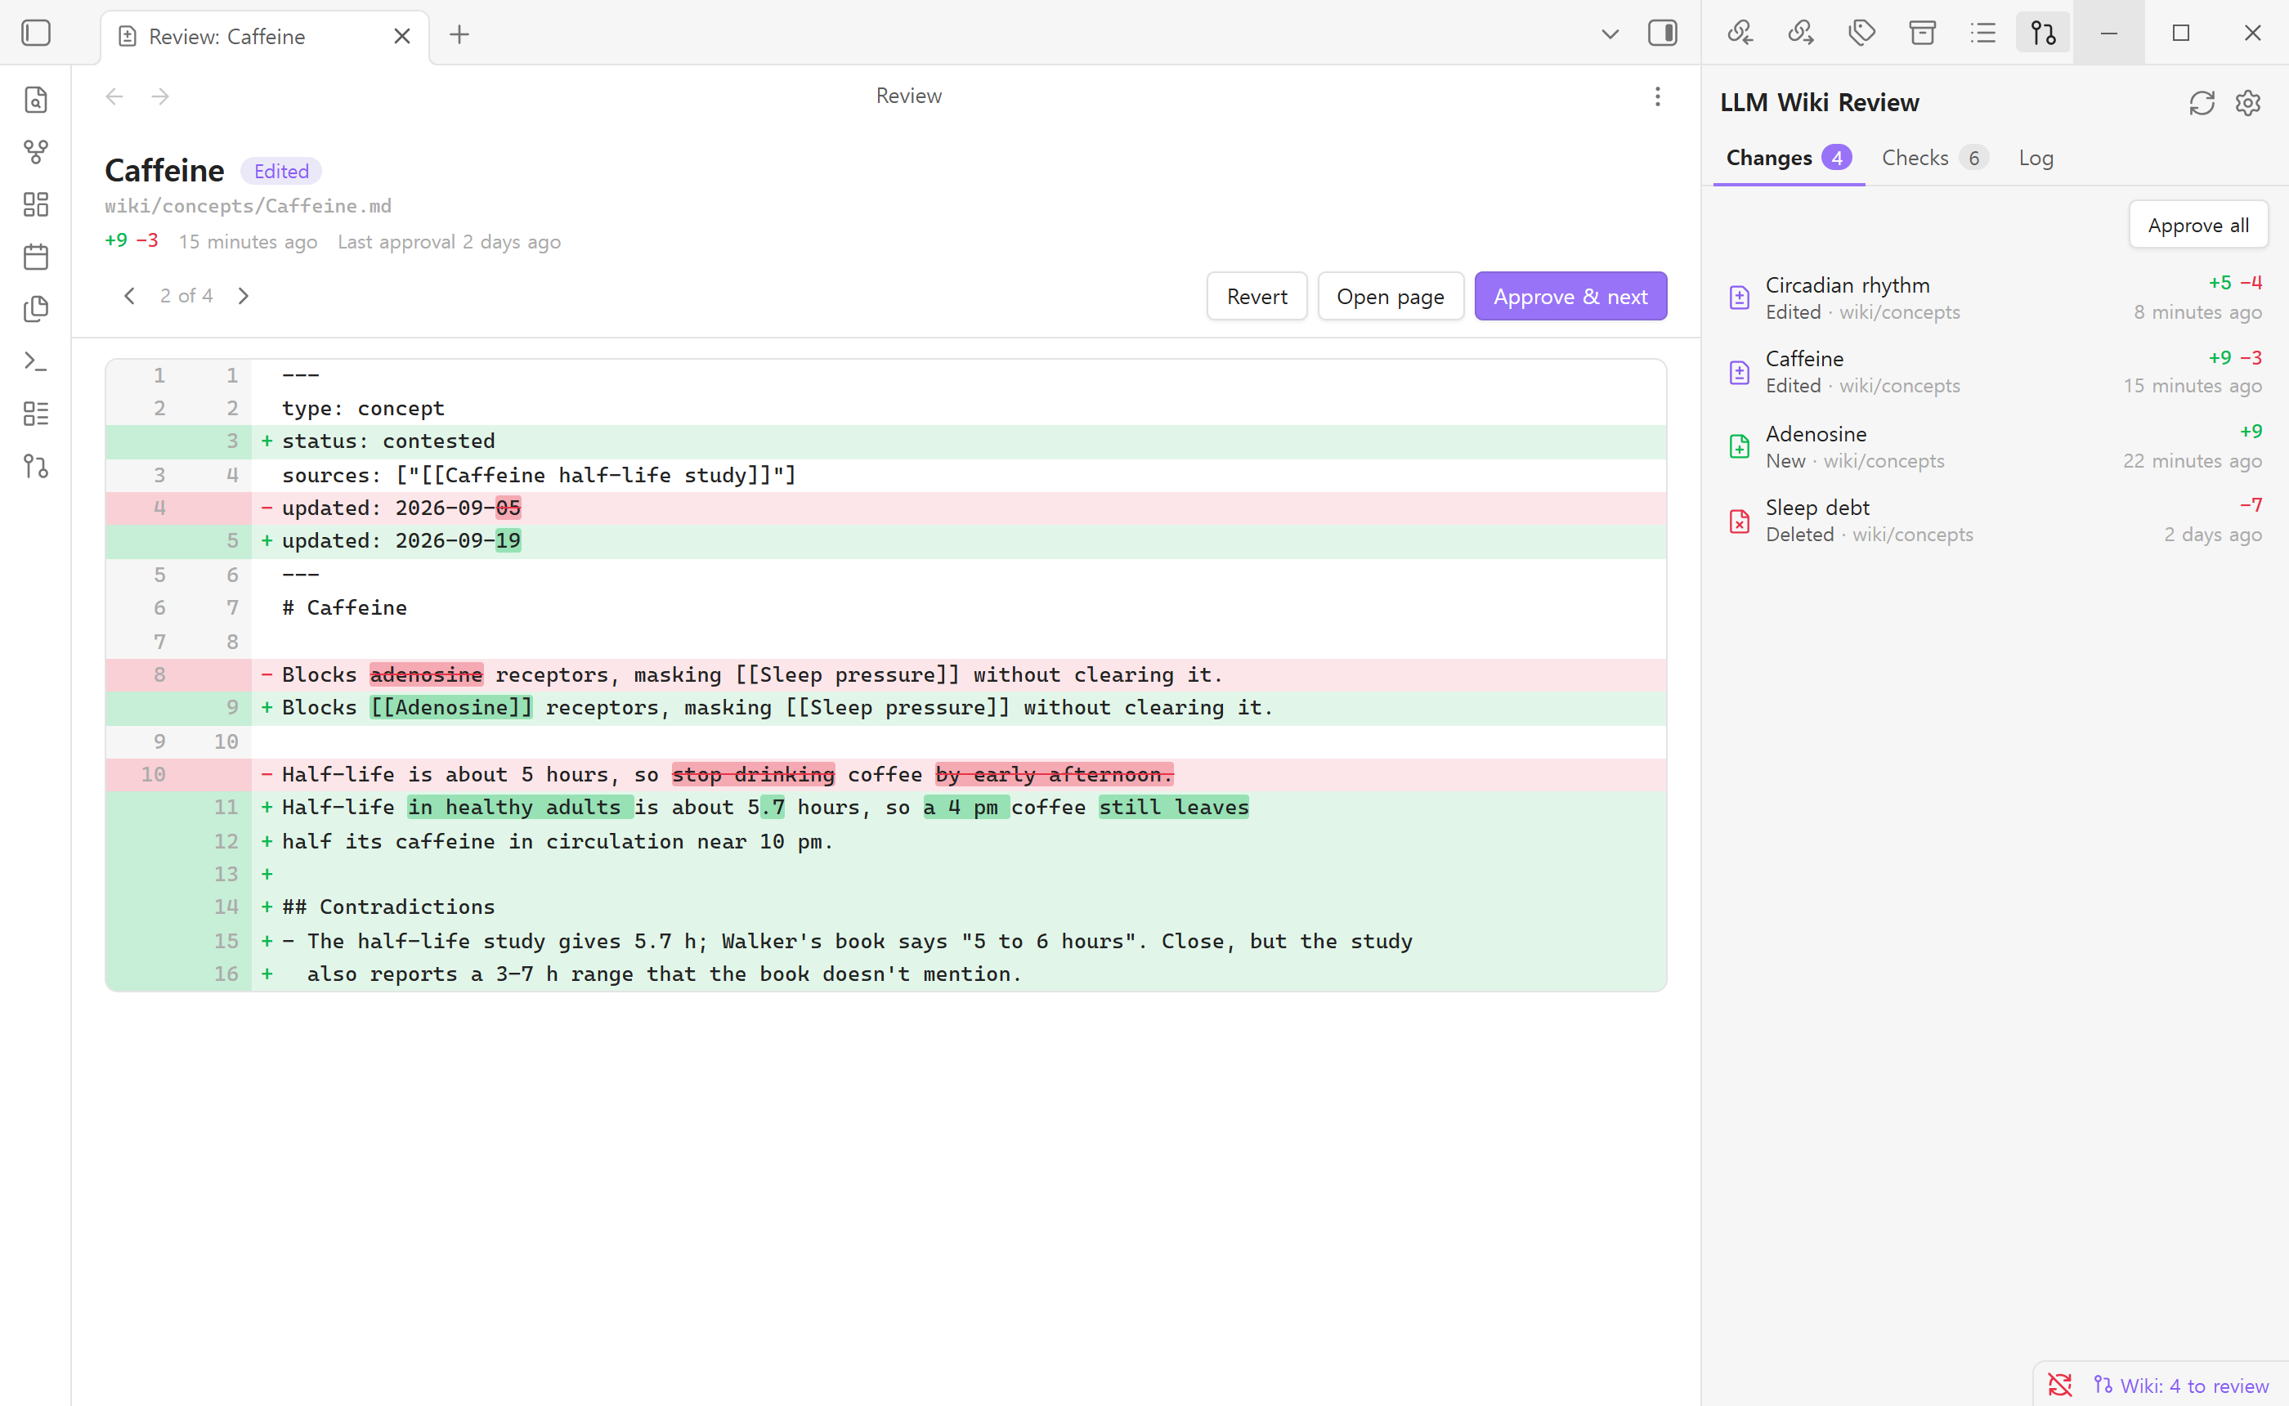The width and height of the screenshot is (2289, 1406).
Task: Open the file search icon in ribbon
Action: click(x=35, y=100)
